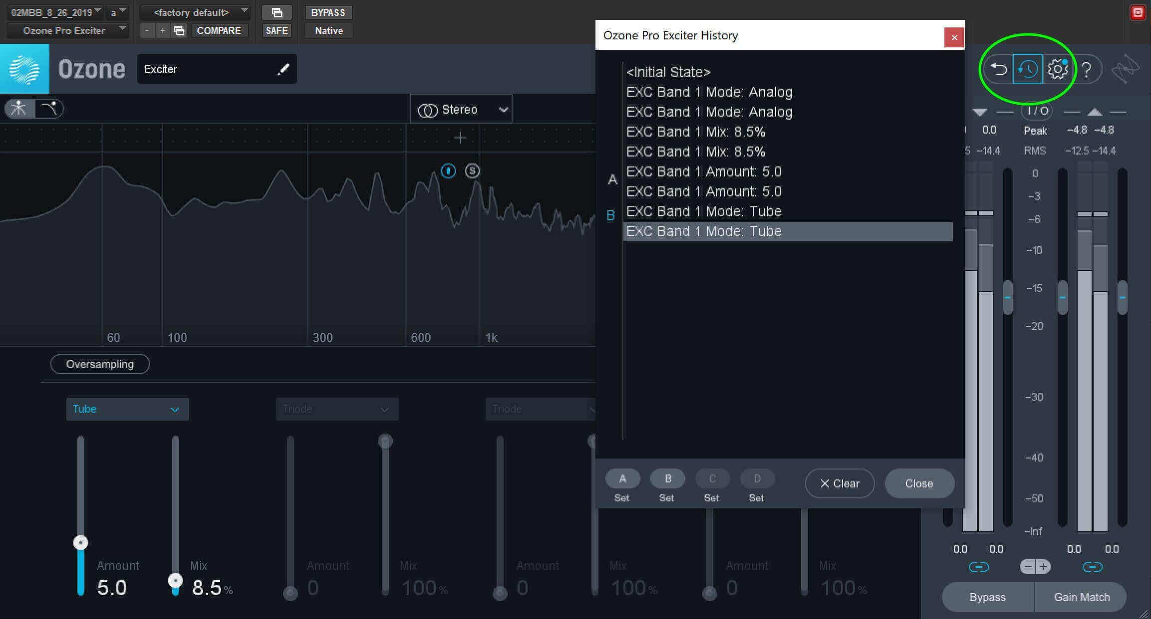The image size is (1151, 619).
Task: Click the band 1 Amount slider handle
Action: click(x=81, y=543)
